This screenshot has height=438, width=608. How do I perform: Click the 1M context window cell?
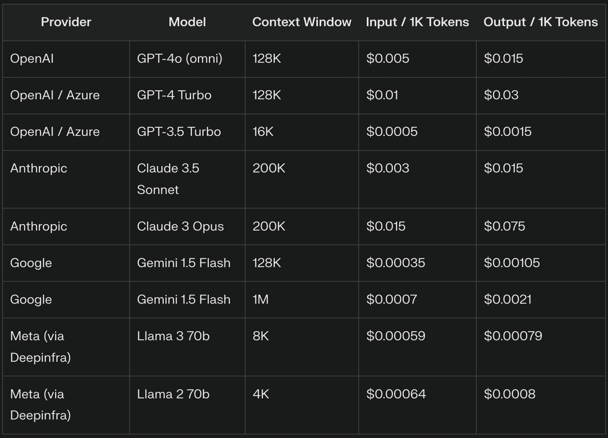click(x=302, y=300)
